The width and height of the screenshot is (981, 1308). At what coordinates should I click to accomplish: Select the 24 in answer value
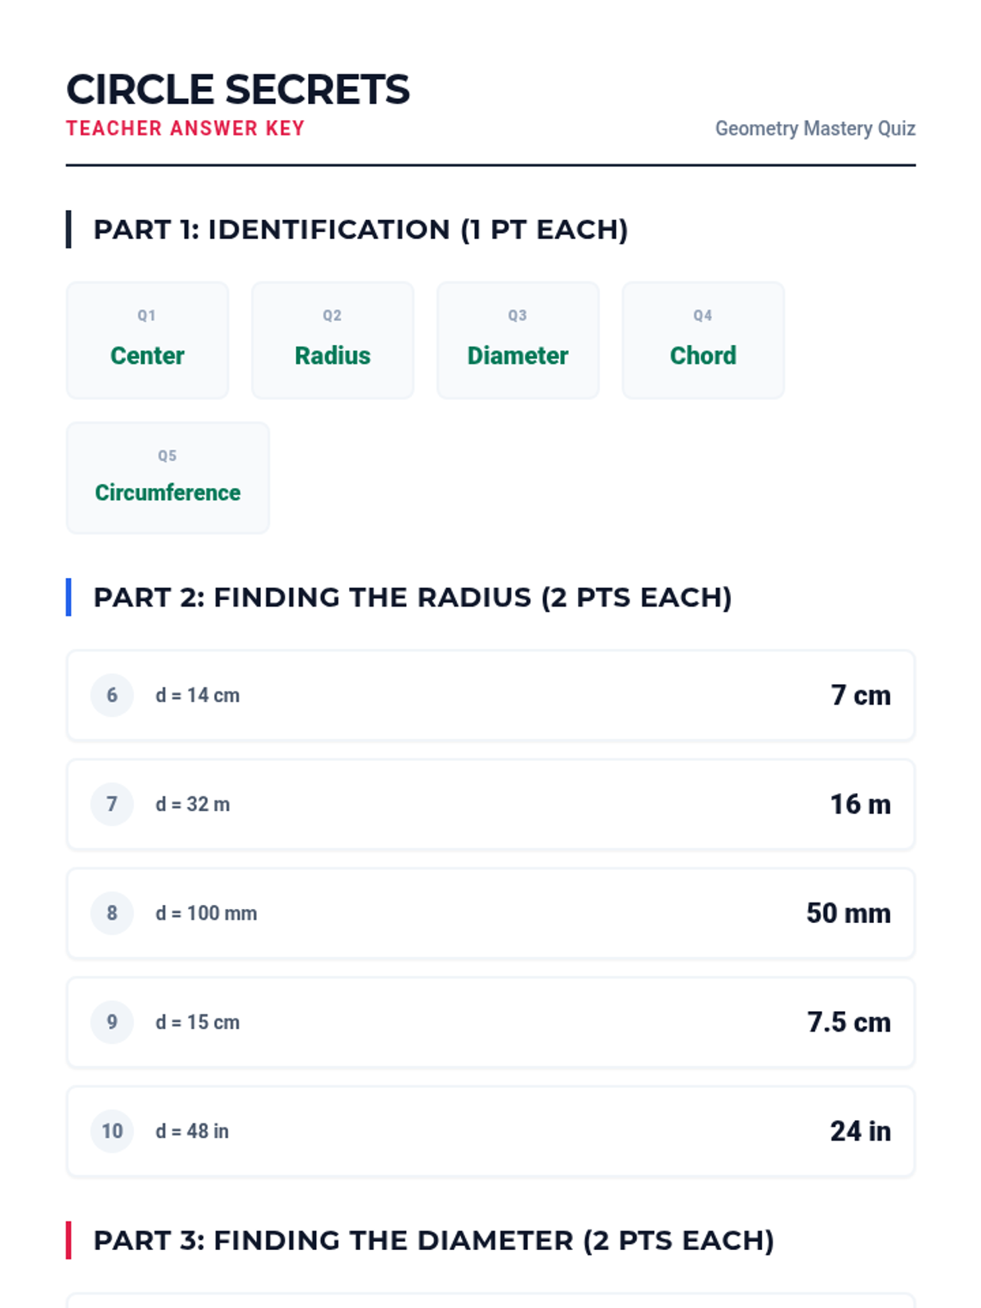[x=861, y=1131]
